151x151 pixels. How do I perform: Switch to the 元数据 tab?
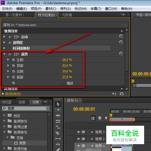click(67, 15)
